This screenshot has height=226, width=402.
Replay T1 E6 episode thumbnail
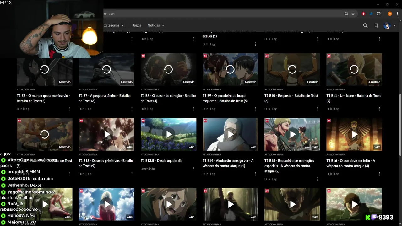[x=45, y=69]
